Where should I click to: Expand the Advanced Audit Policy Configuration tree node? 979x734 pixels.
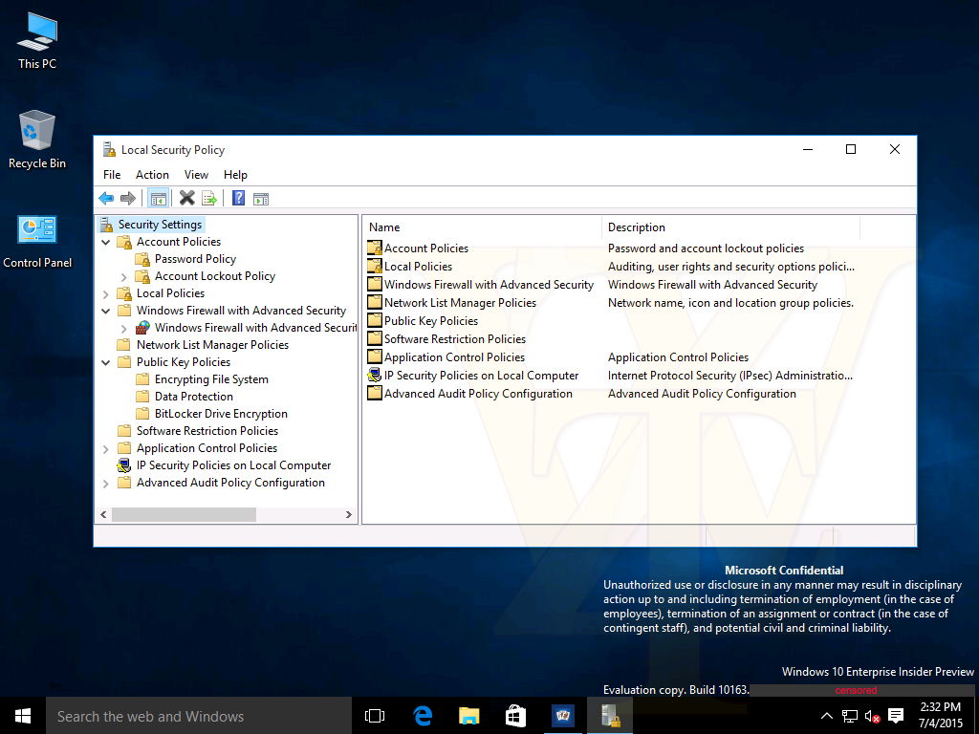pyautogui.click(x=105, y=483)
